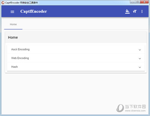Click the CaptfEncoder app icon in title bar
The image size is (150, 116).
pyautogui.click(x=3, y=3)
